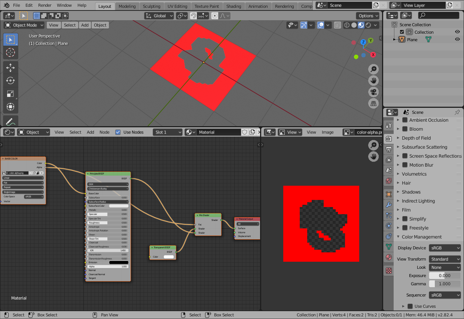This screenshot has height=319, width=464.
Task: Select the Move tool in the viewport toolbar
Action: [x=10, y=67]
